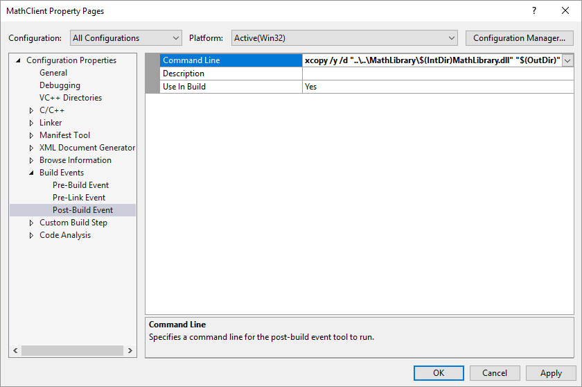Select Browse Information tree item

point(76,160)
